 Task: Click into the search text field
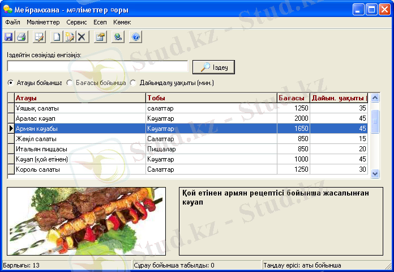click(97, 66)
